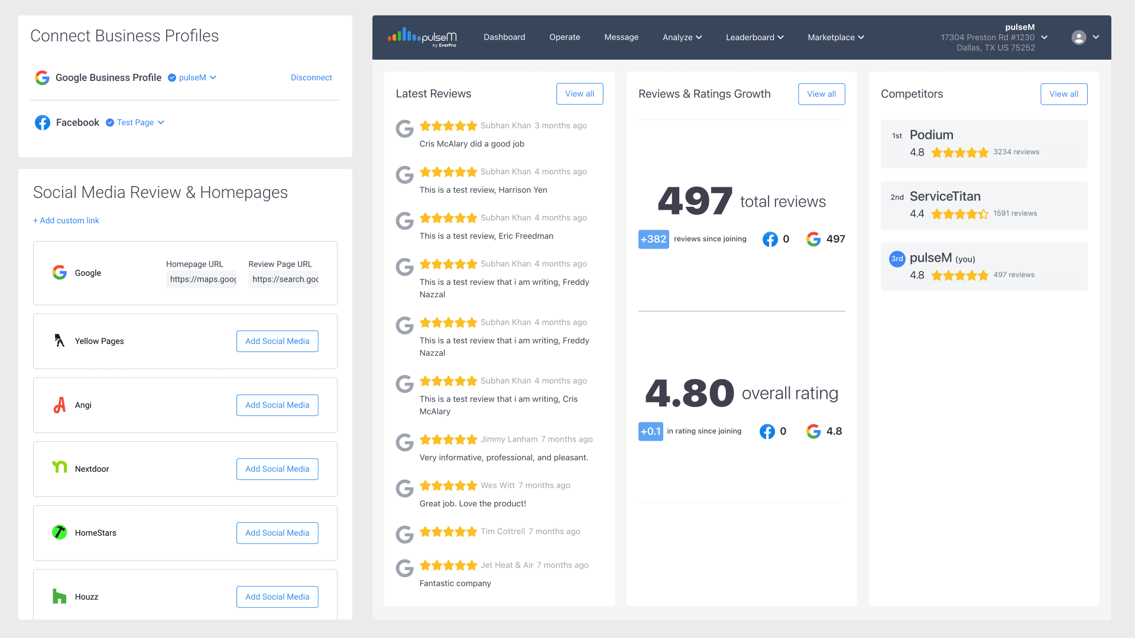1135x638 pixels.
Task: Expand the location selector chevron by address
Action: tap(1045, 37)
